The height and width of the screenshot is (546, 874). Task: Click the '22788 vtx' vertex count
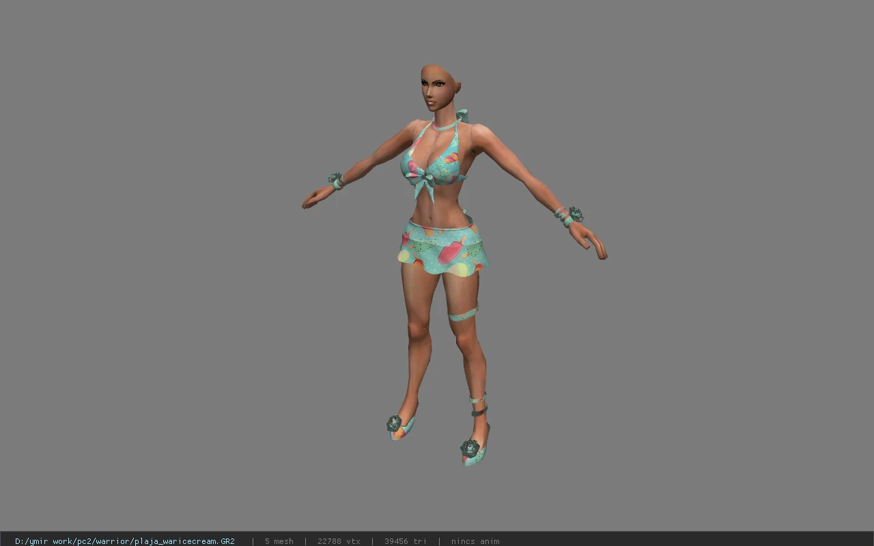tap(339, 541)
